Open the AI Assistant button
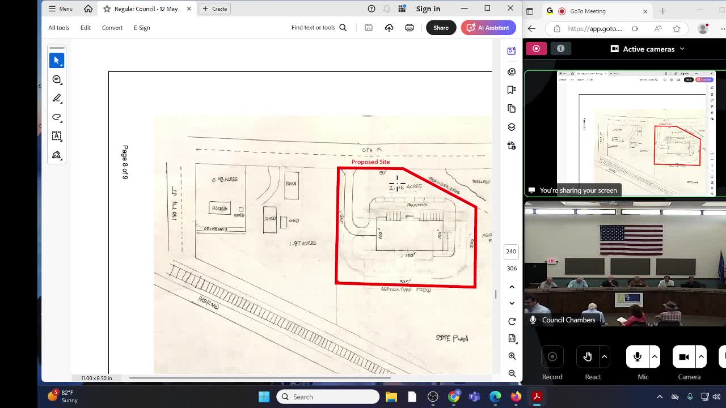The height and width of the screenshot is (408, 726). click(488, 28)
